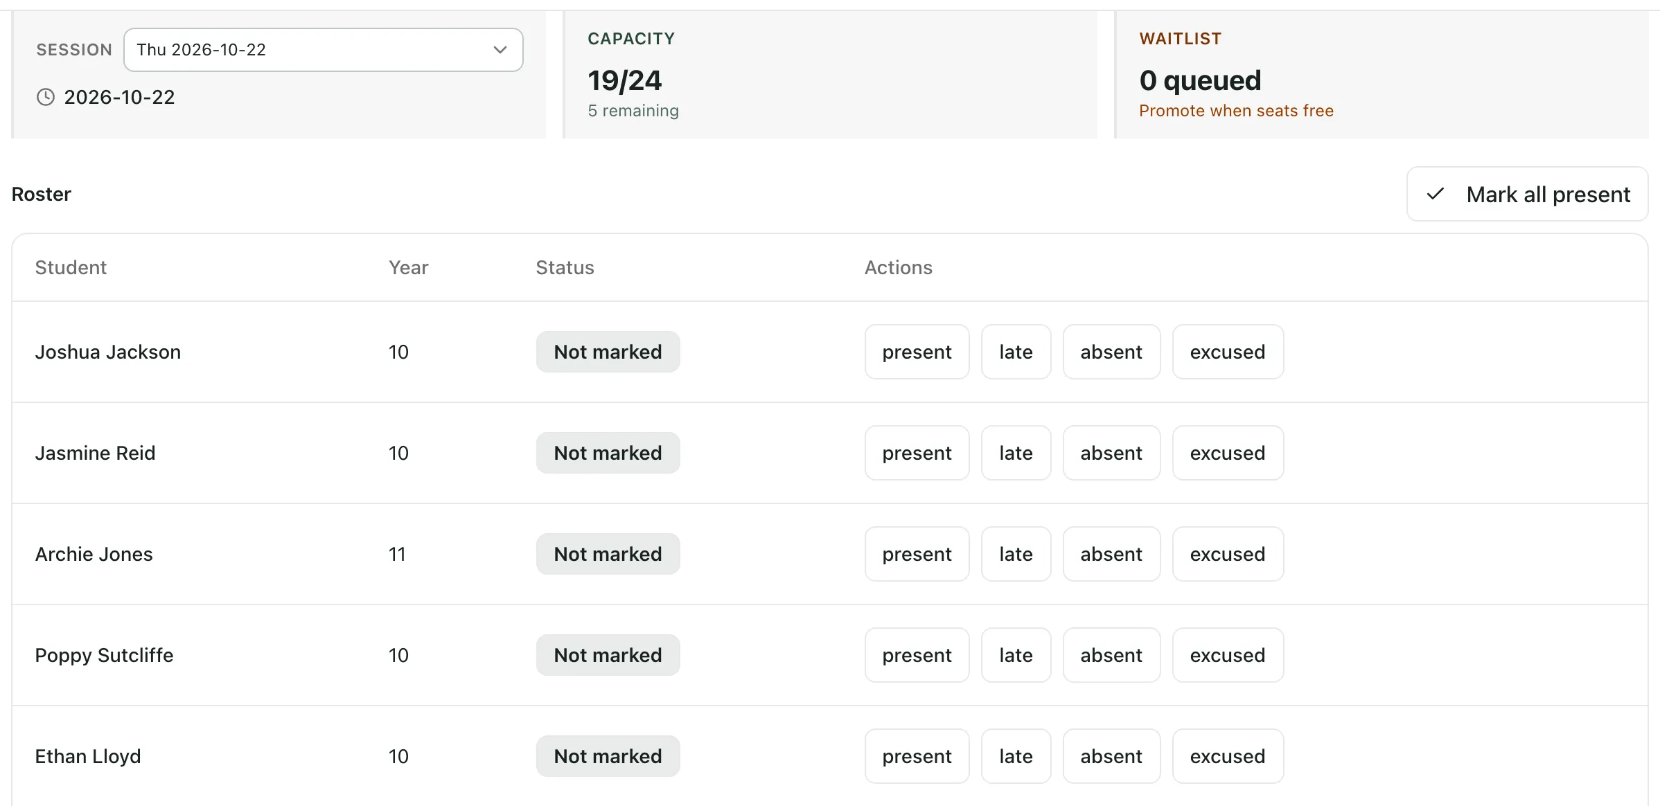
Task: Mark Archie Jones as excused
Action: 1228,554
